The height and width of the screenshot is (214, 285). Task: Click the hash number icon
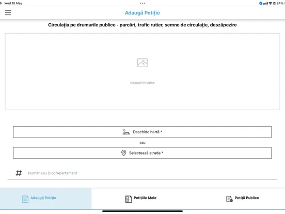19,173
